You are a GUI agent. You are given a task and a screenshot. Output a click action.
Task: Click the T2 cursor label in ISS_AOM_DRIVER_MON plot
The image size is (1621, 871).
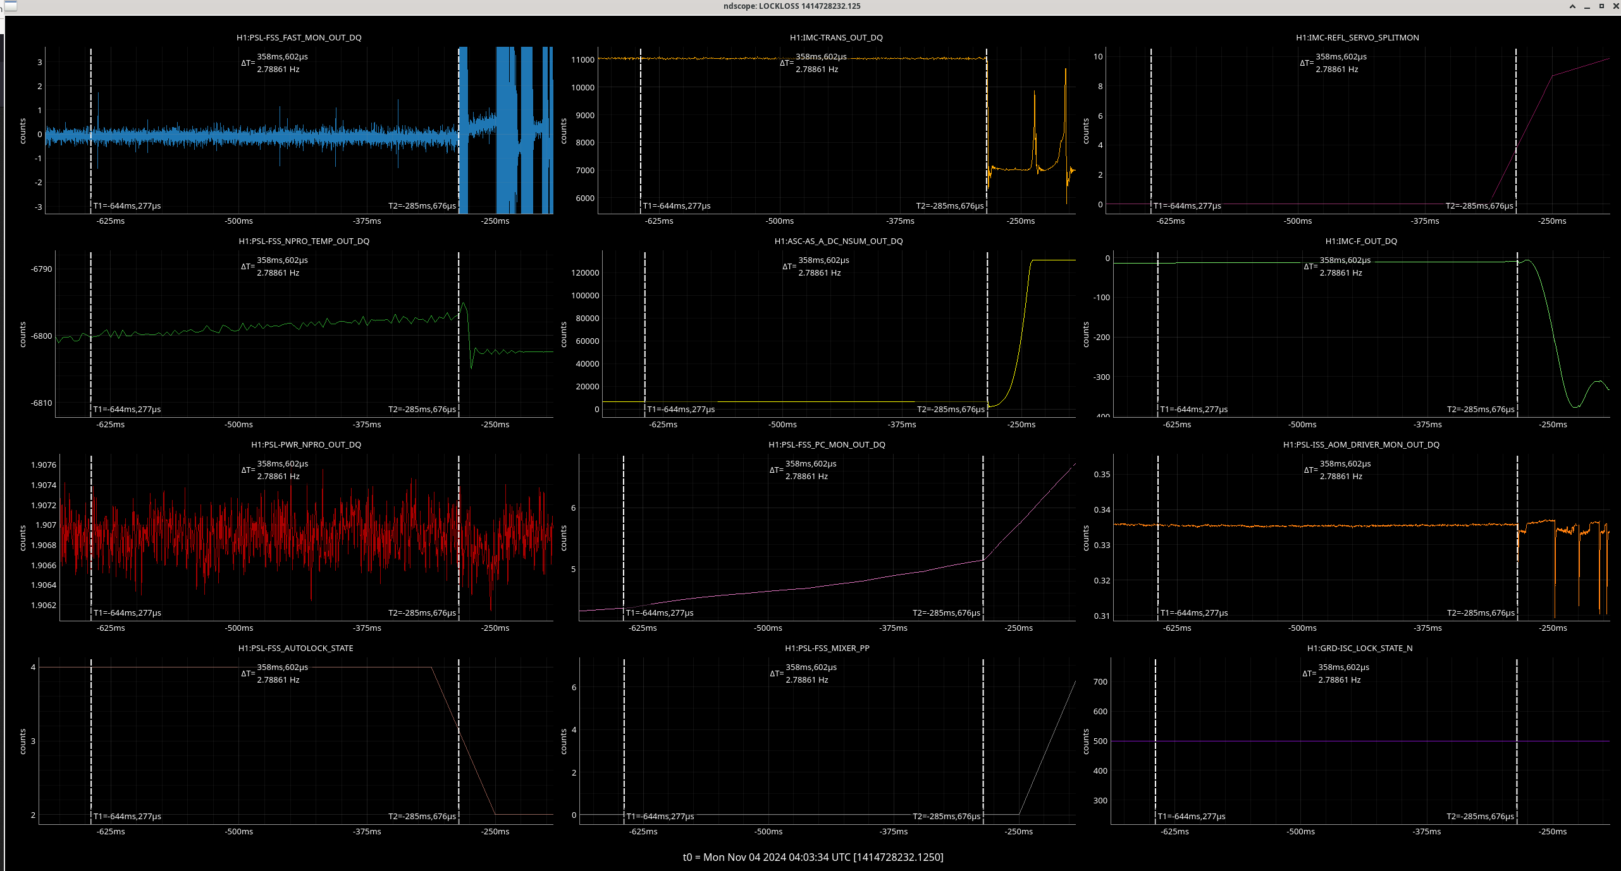[x=1481, y=613]
